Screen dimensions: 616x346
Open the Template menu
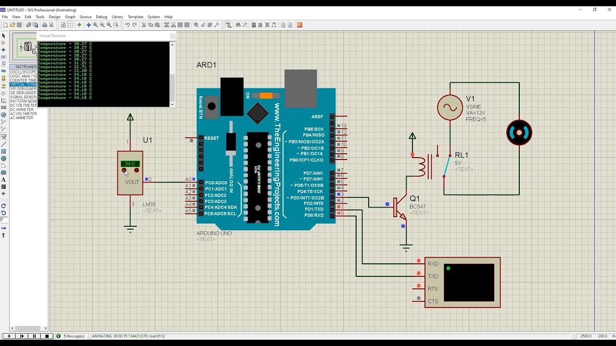[x=136, y=17]
